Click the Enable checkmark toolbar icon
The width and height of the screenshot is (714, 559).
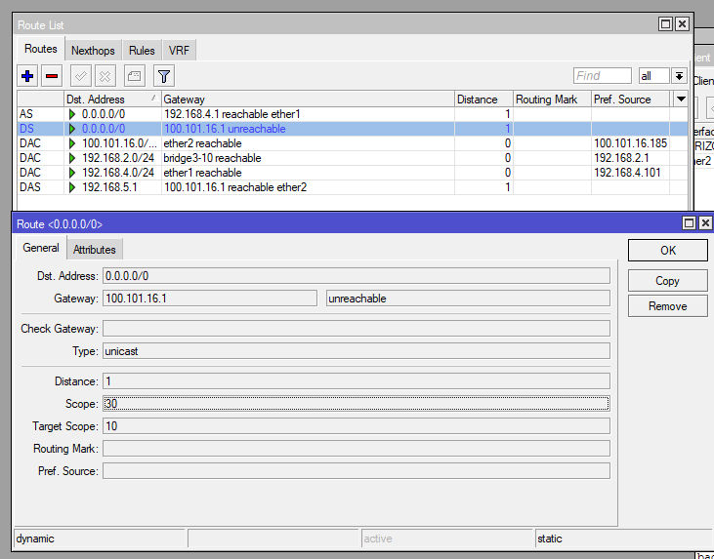(81, 75)
